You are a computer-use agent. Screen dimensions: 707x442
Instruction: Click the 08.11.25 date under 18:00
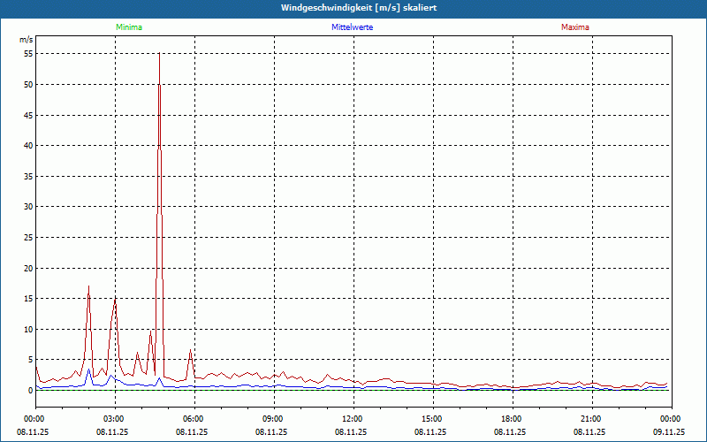coord(510,432)
